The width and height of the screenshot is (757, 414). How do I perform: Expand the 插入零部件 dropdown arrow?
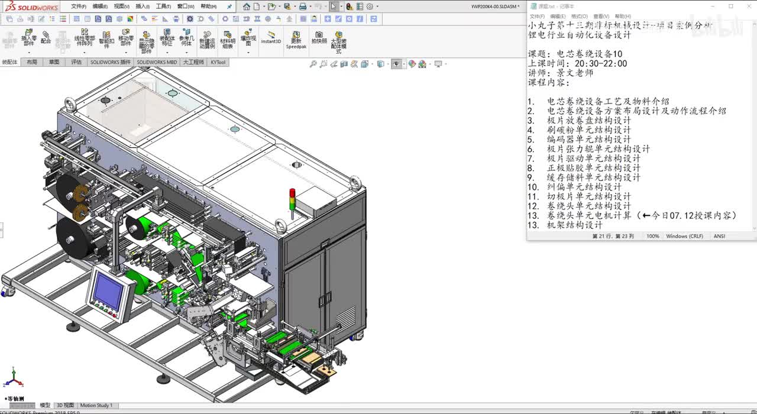pos(28,53)
